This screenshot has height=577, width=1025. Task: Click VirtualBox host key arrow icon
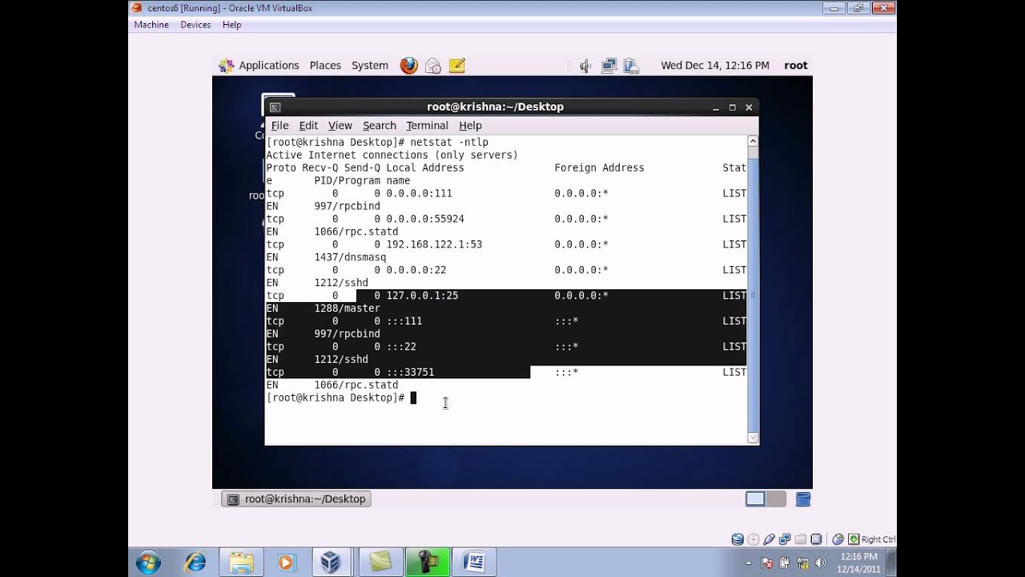(x=854, y=539)
